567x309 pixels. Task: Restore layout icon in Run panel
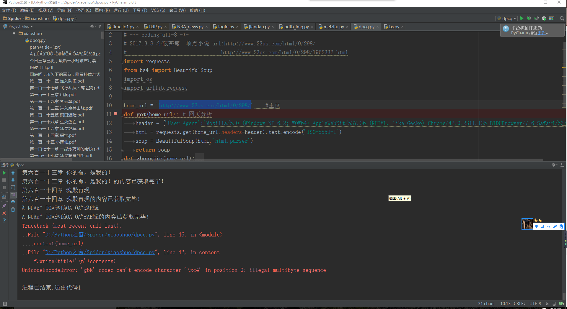coord(4,196)
